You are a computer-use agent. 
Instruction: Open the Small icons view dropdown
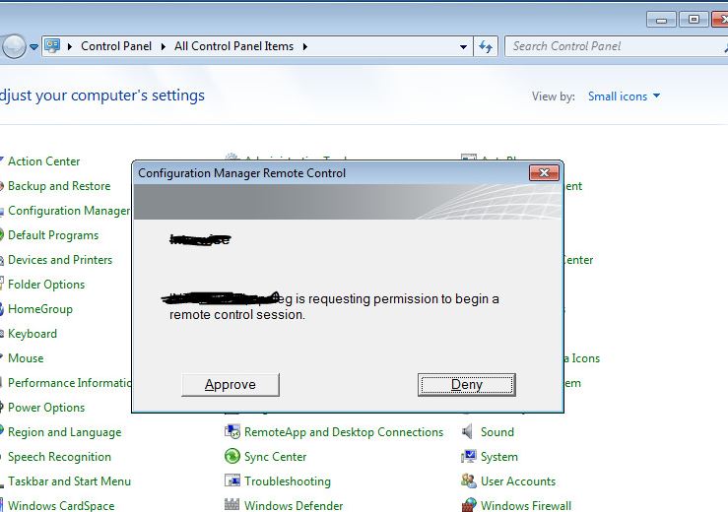coord(624,96)
